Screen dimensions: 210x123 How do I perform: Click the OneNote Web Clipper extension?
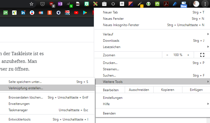(x=60, y=4)
